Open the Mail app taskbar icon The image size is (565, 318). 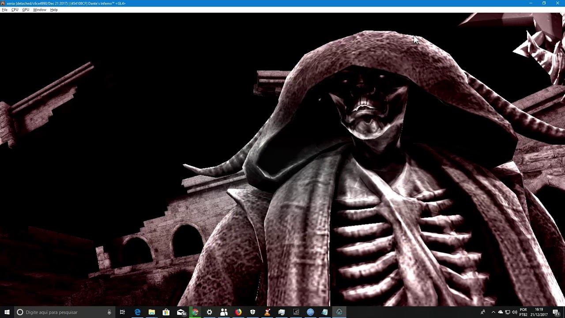click(x=181, y=312)
